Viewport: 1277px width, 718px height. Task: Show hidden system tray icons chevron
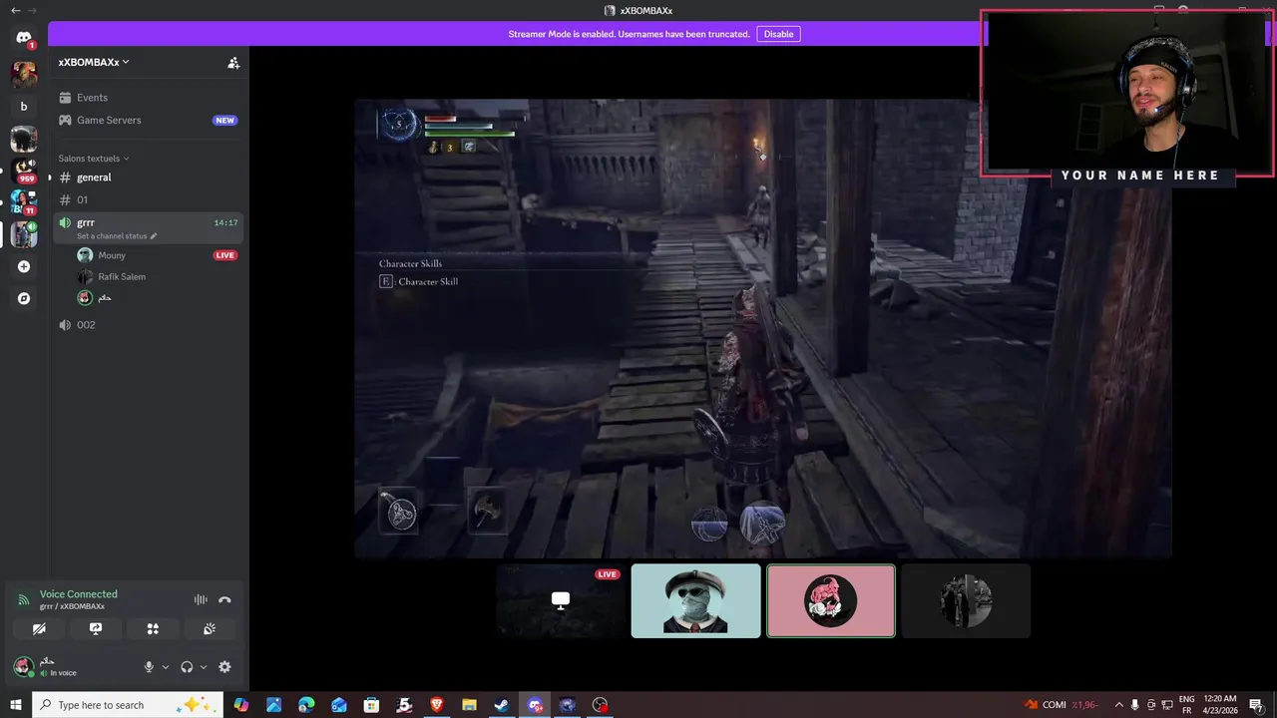pyautogui.click(x=1118, y=705)
